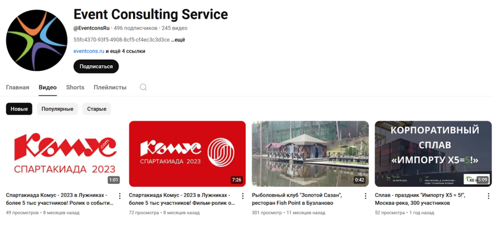Show more links via 'и ещё 4 ссылки'

[x=125, y=51]
